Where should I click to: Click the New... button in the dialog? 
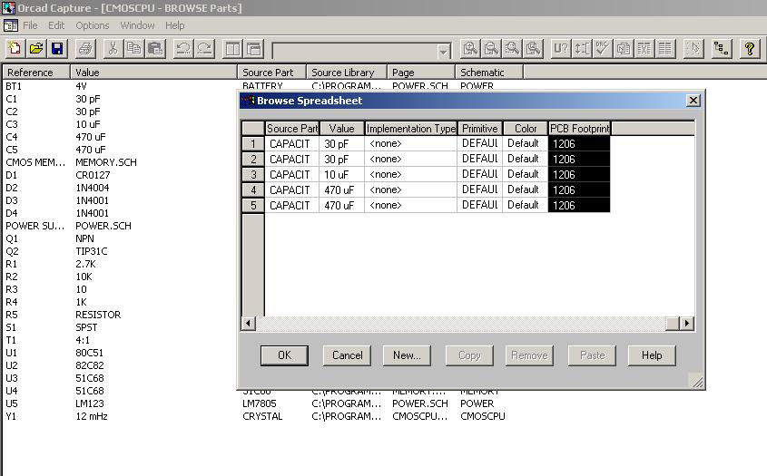pyautogui.click(x=407, y=355)
